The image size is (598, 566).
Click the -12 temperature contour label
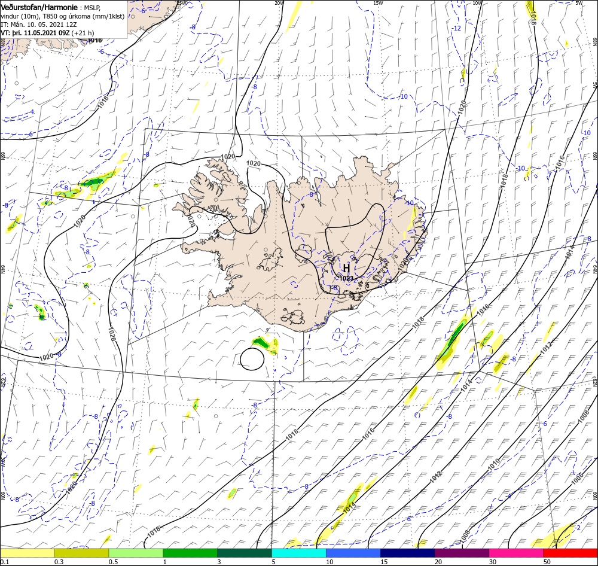456,28
